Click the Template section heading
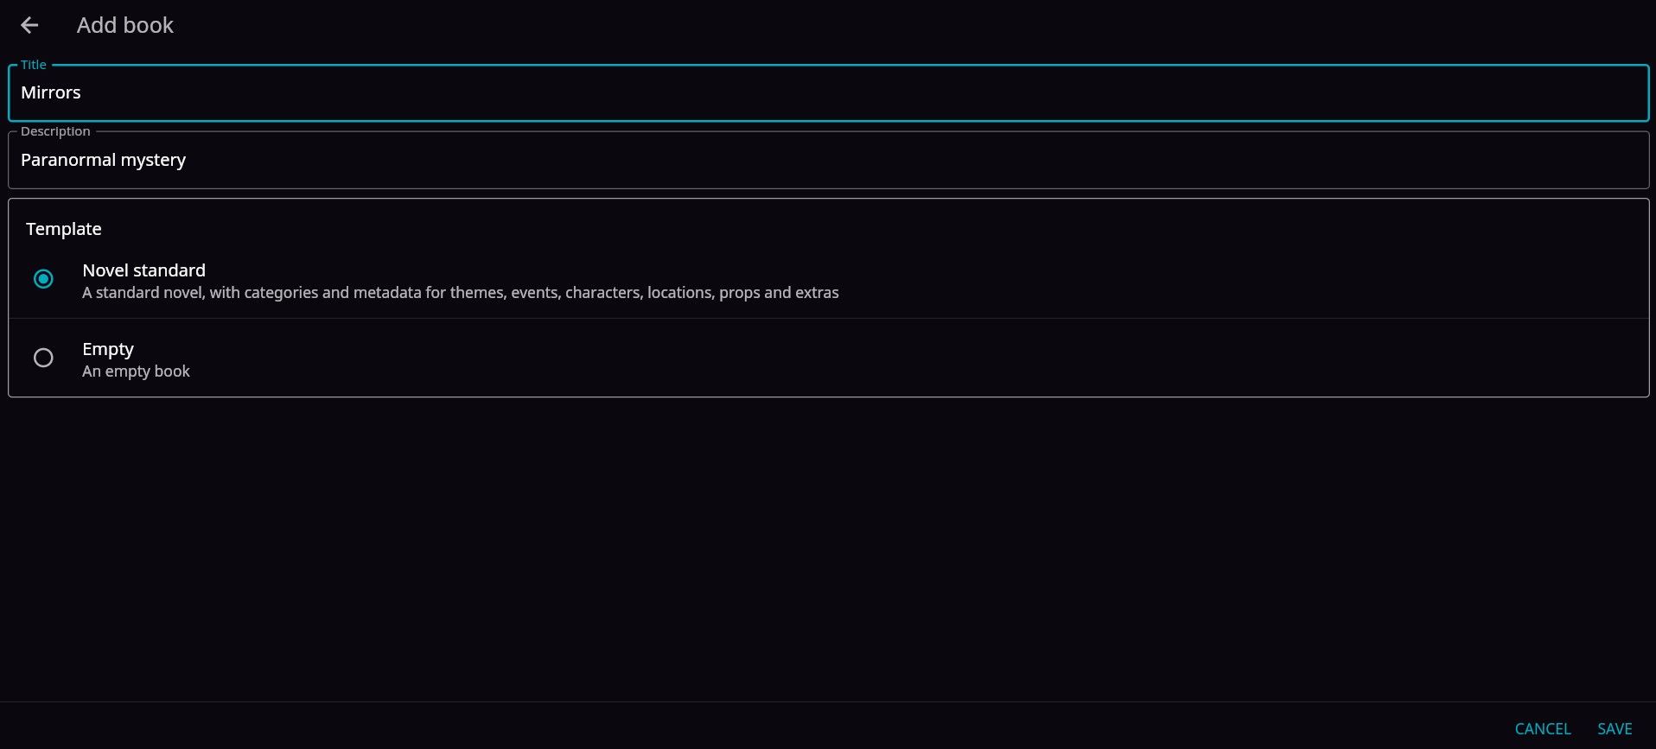This screenshot has width=1656, height=749. point(64,229)
